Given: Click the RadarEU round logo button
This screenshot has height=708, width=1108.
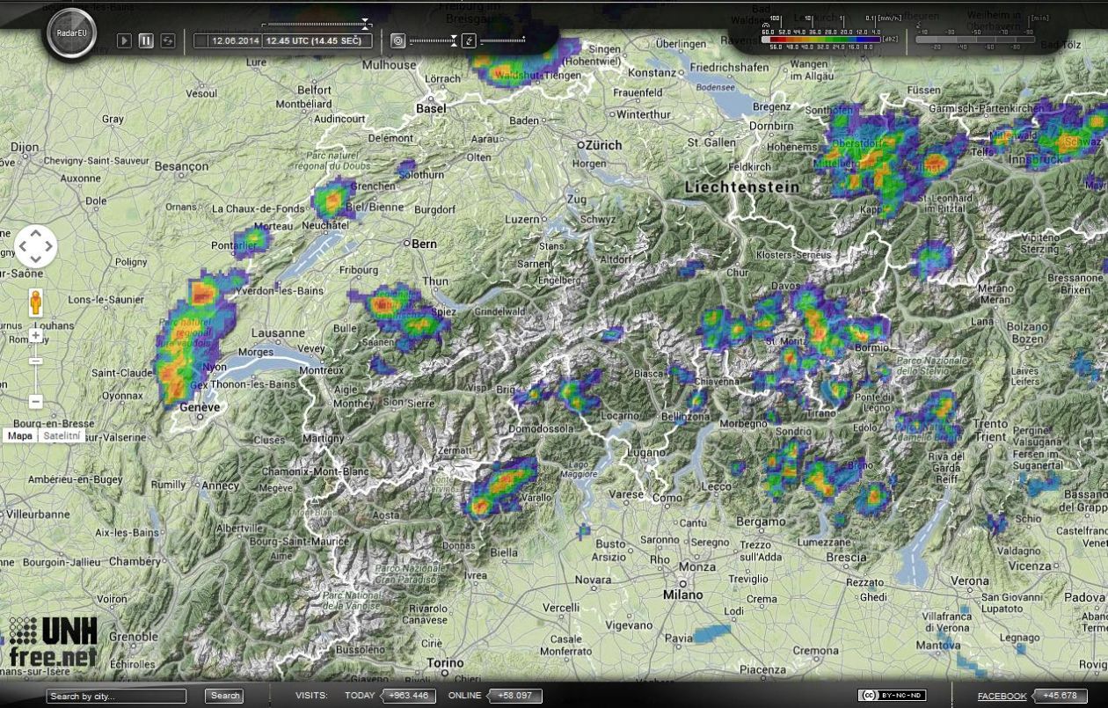Looking at the screenshot, I should 70,33.
